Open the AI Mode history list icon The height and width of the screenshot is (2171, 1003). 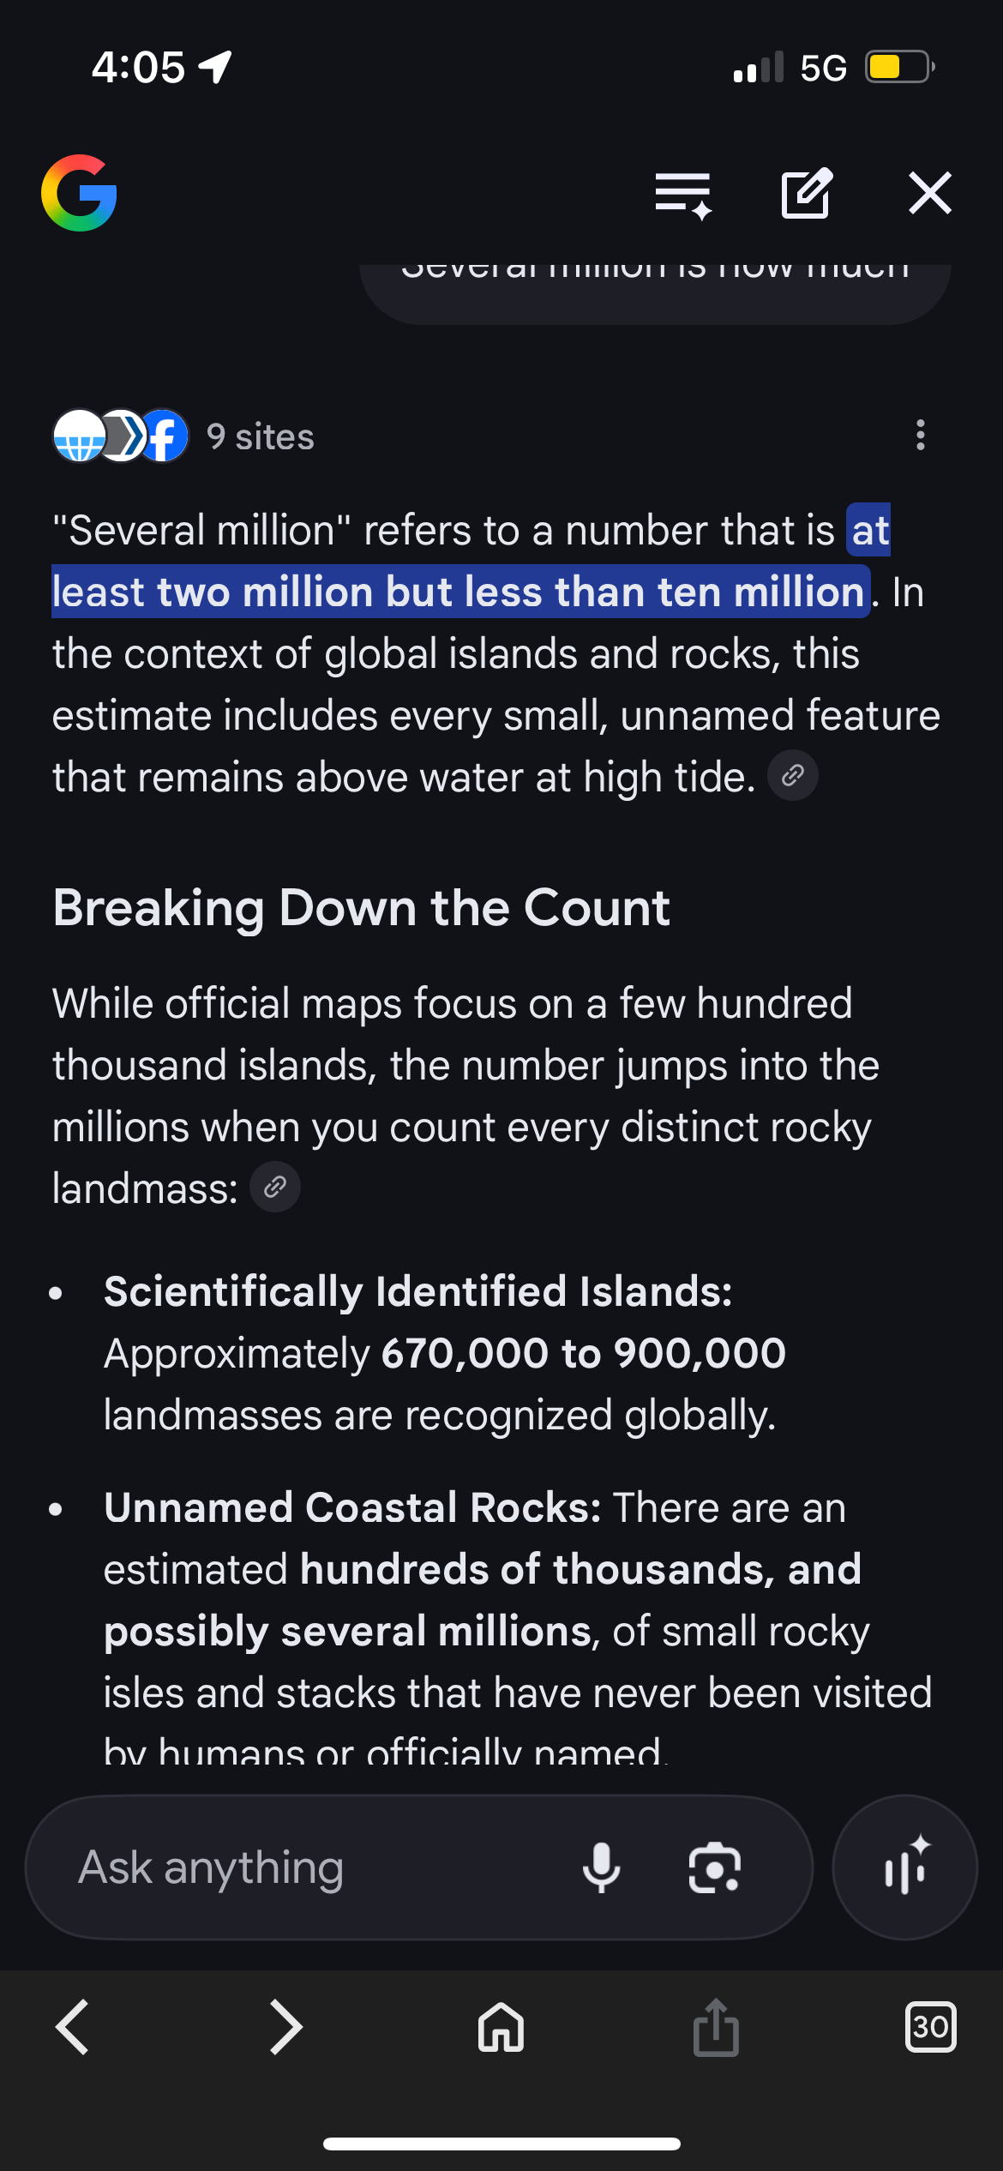[682, 194]
